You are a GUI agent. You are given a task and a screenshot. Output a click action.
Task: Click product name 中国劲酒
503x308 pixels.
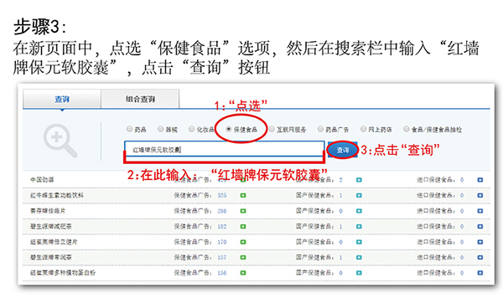tap(42, 180)
